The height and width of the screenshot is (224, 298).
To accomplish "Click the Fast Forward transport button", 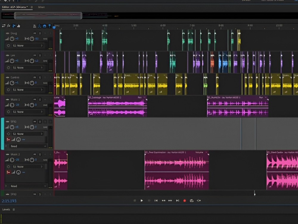I will [x=170, y=201].
